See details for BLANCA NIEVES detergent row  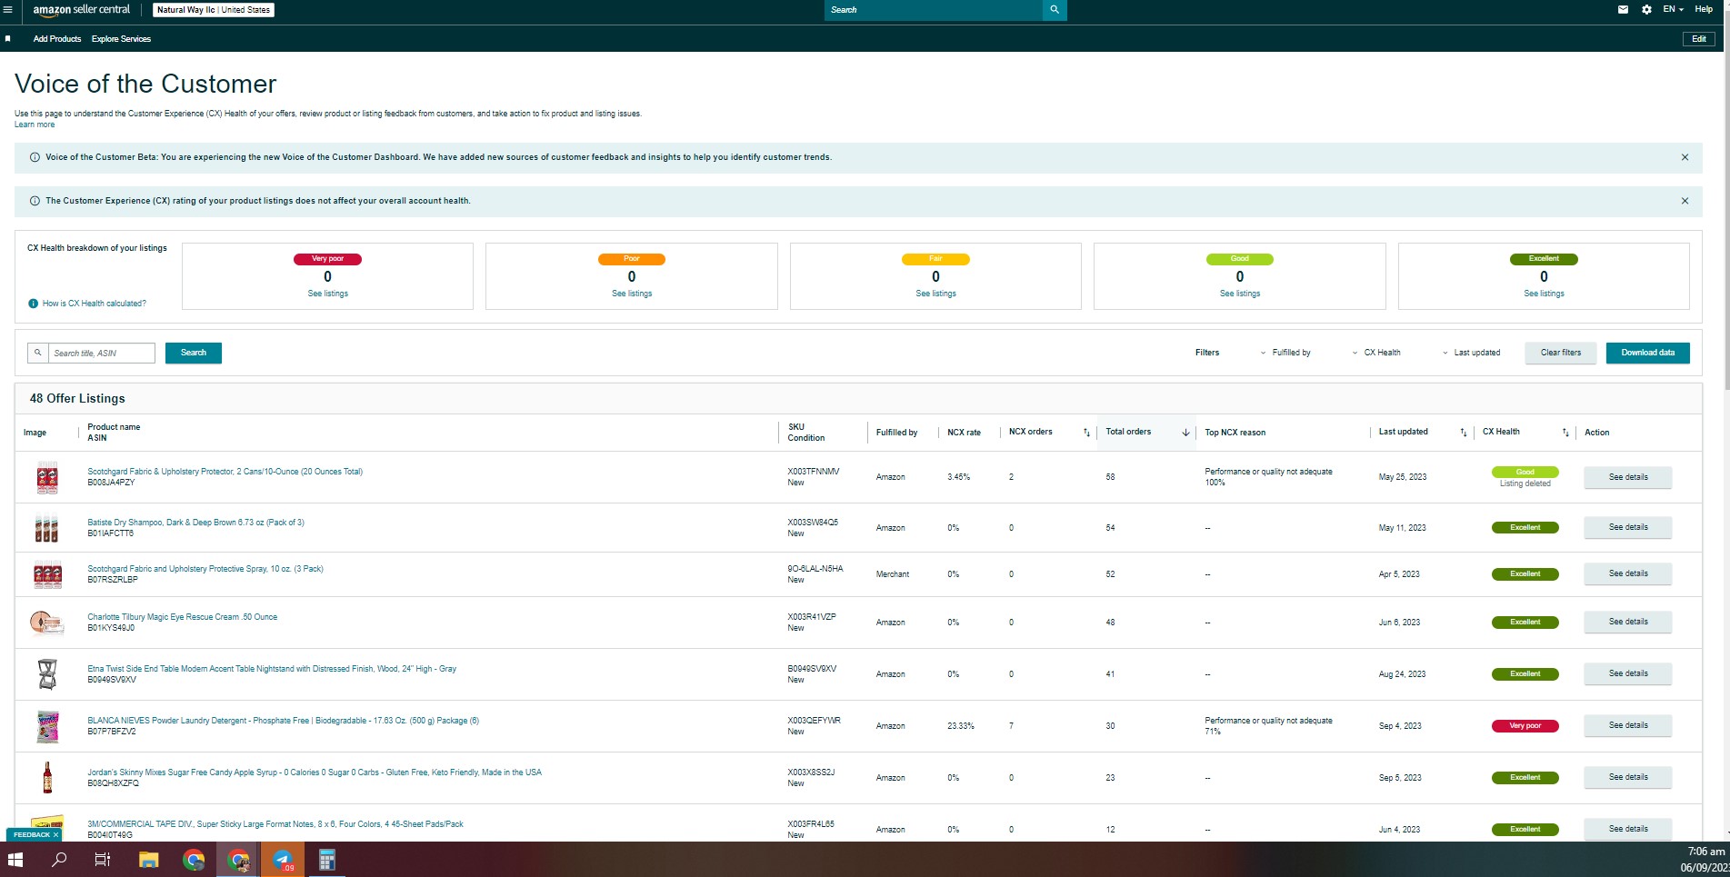(1628, 725)
